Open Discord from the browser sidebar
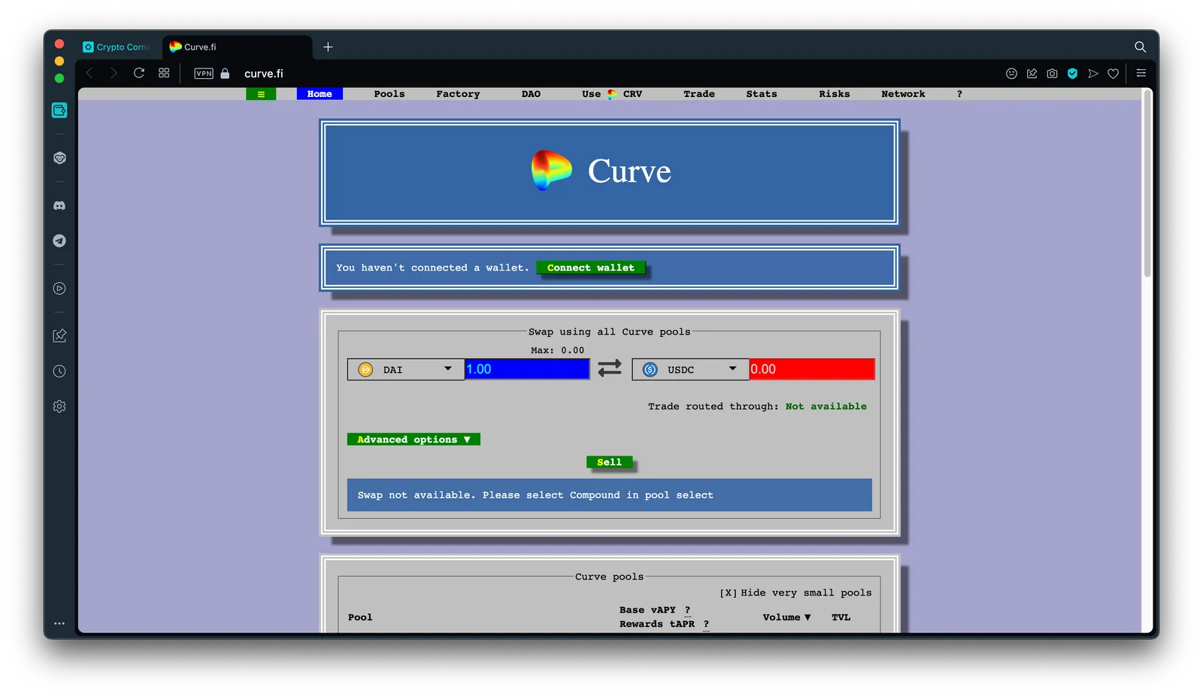Screen dimensions: 1203x697 [59, 205]
